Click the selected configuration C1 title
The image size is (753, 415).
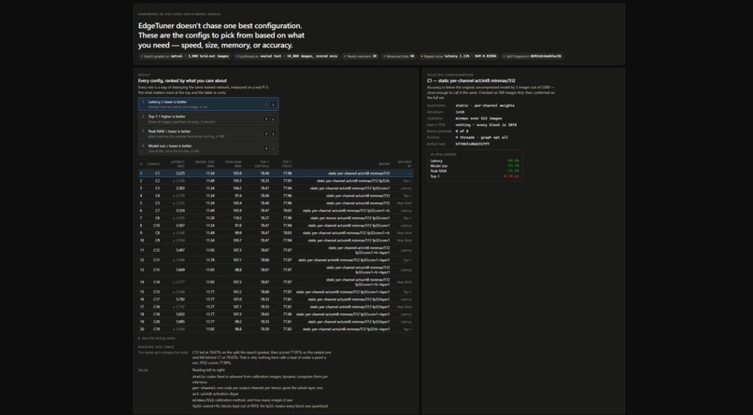[x=471, y=81]
